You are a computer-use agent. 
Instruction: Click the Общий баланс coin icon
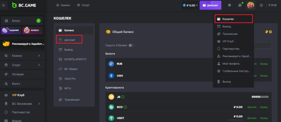(108, 32)
